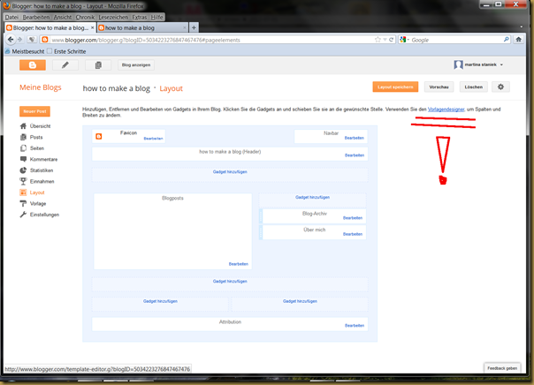The height and width of the screenshot is (385, 534).
Task: Click Bearbeiten on the Favicon gadget
Action: click(x=153, y=139)
